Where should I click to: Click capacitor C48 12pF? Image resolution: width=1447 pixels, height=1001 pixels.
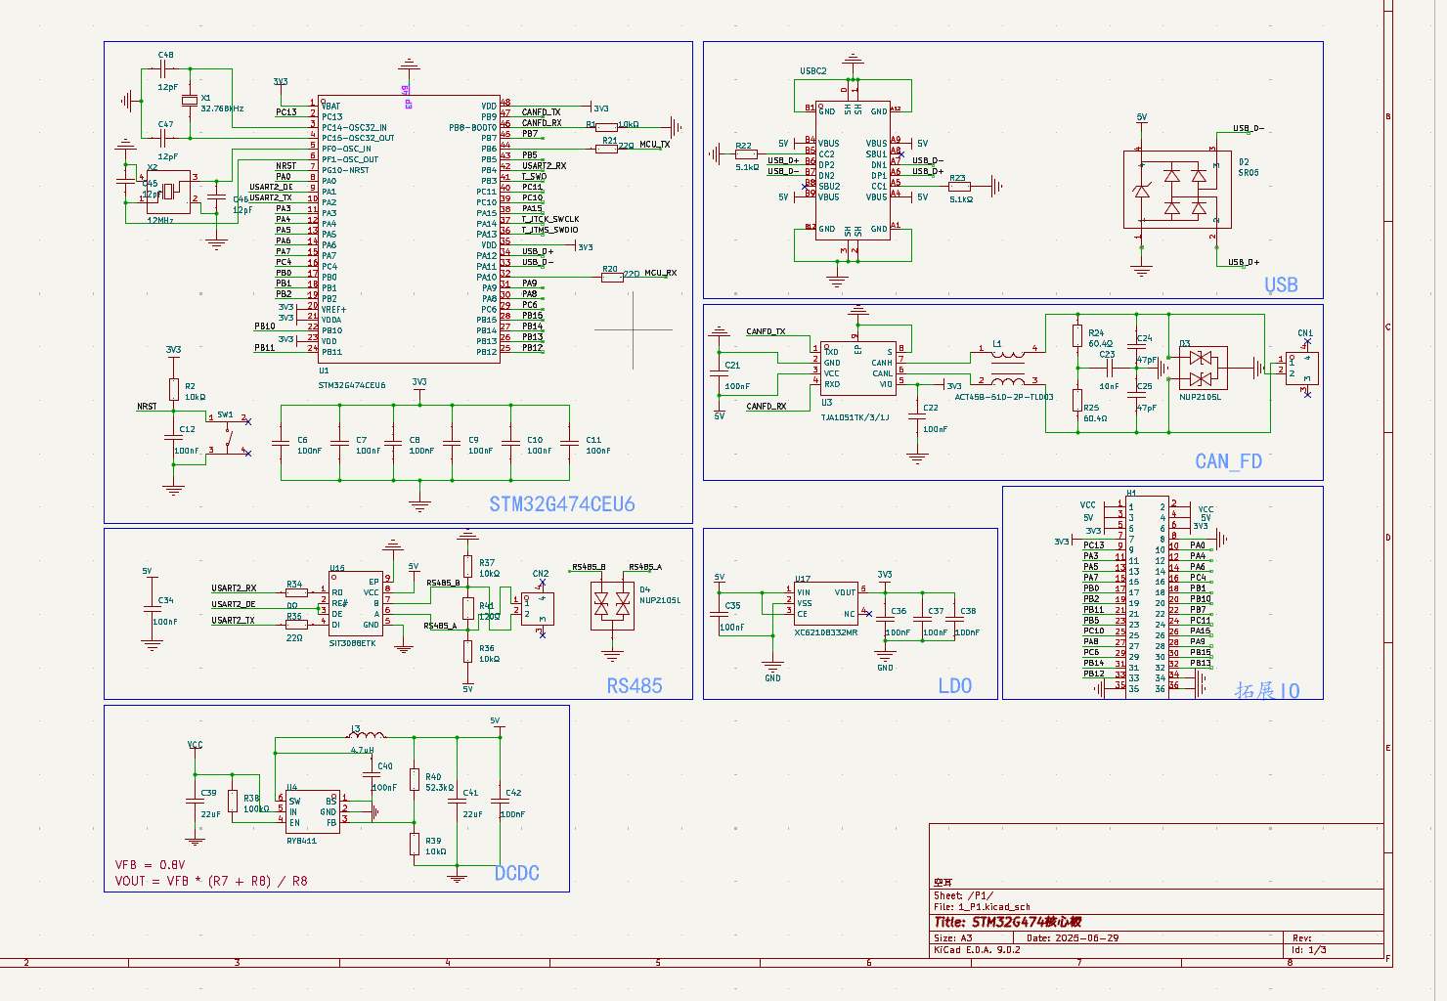click(x=165, y=69)
